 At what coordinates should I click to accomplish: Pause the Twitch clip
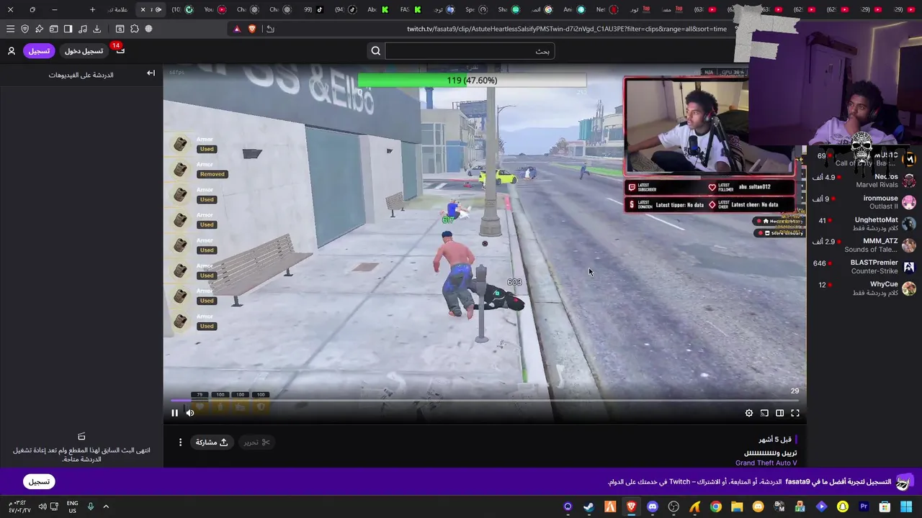[174, 413]
